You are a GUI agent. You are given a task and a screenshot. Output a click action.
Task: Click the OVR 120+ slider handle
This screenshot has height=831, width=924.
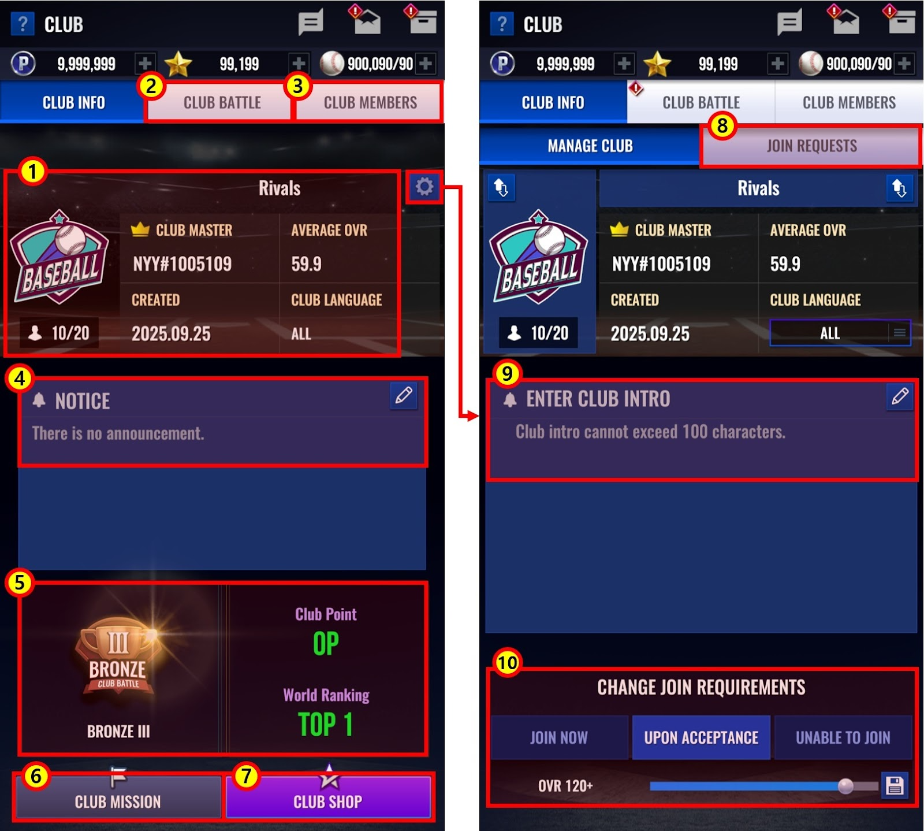pyautogui.click(x=845, y=786)
